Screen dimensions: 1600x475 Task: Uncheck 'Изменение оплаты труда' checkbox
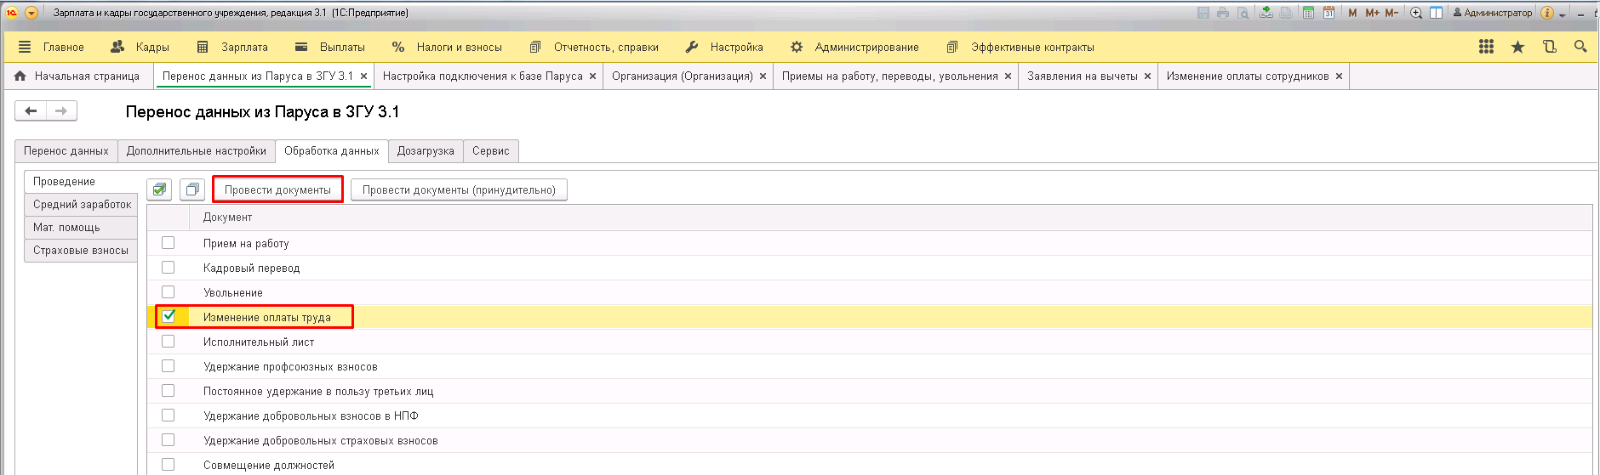pos(169,316)
